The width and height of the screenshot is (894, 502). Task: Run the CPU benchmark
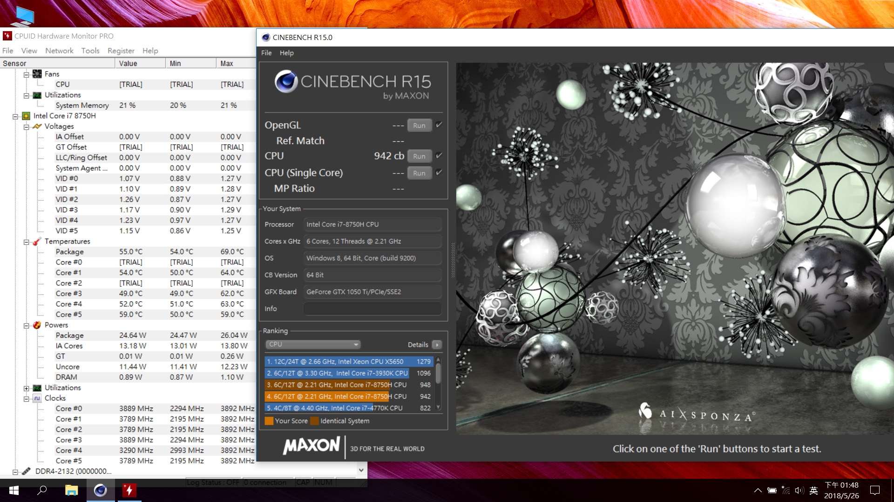[419, 156]
